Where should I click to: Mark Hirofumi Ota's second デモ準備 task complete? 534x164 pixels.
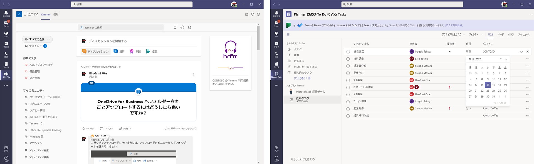(348, 94)
